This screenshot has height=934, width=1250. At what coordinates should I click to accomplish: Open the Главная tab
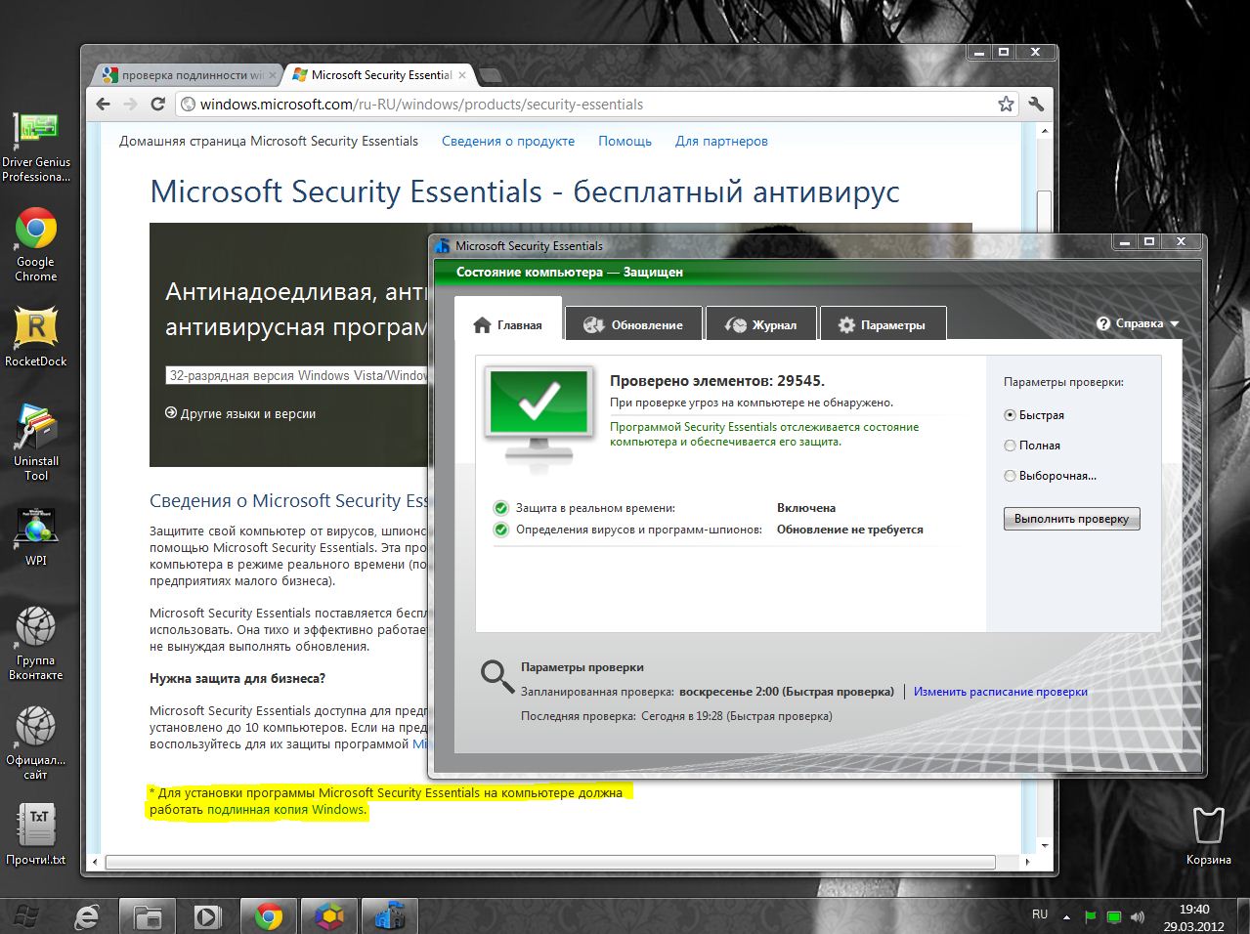click(x=508, y=320)
